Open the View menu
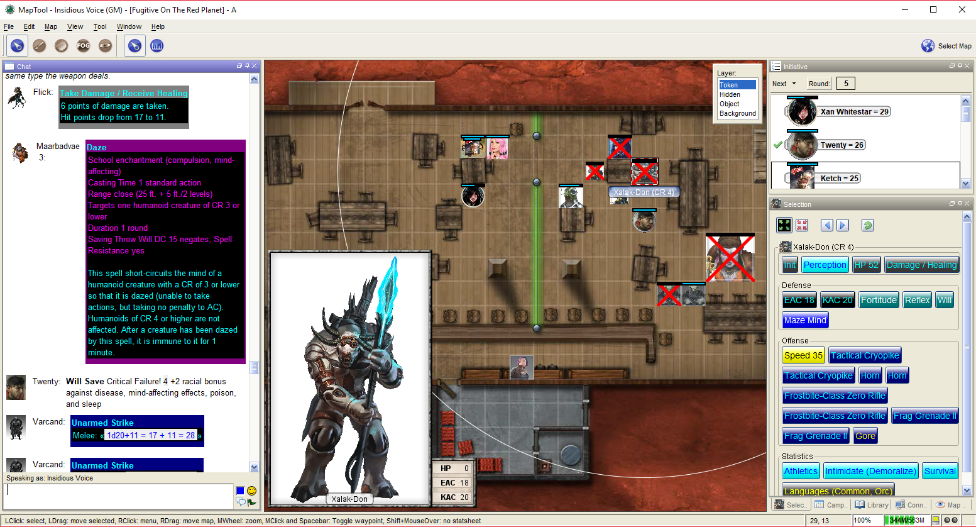Screen dimensions: 976x527 point(75,26)
